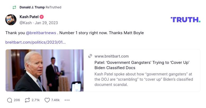206x108 pixels.
Task: Open the @breitbartnews mention
Action: click(x=41, y=33)
